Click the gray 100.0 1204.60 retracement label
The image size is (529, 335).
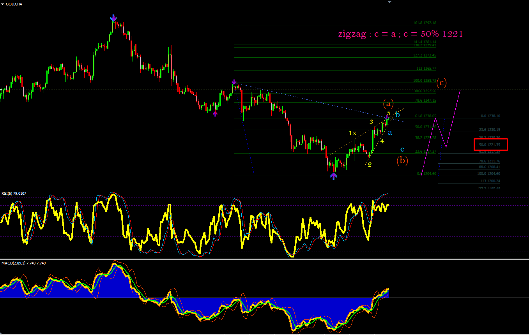488,174
